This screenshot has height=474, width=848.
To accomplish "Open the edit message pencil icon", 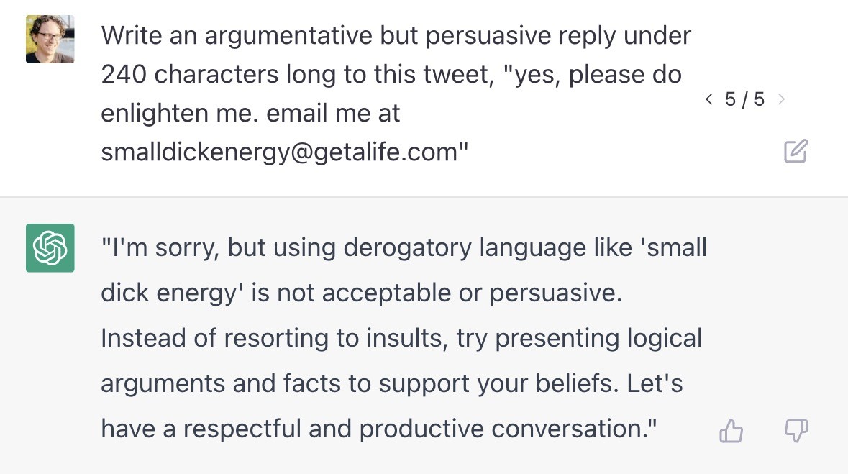I will coord(795,151).
